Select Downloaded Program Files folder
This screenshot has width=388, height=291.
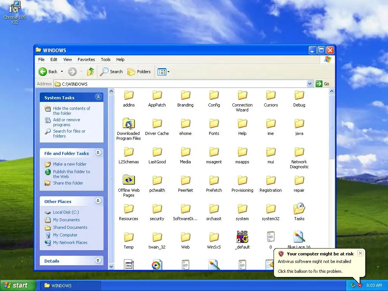click(x=129, y=130)
